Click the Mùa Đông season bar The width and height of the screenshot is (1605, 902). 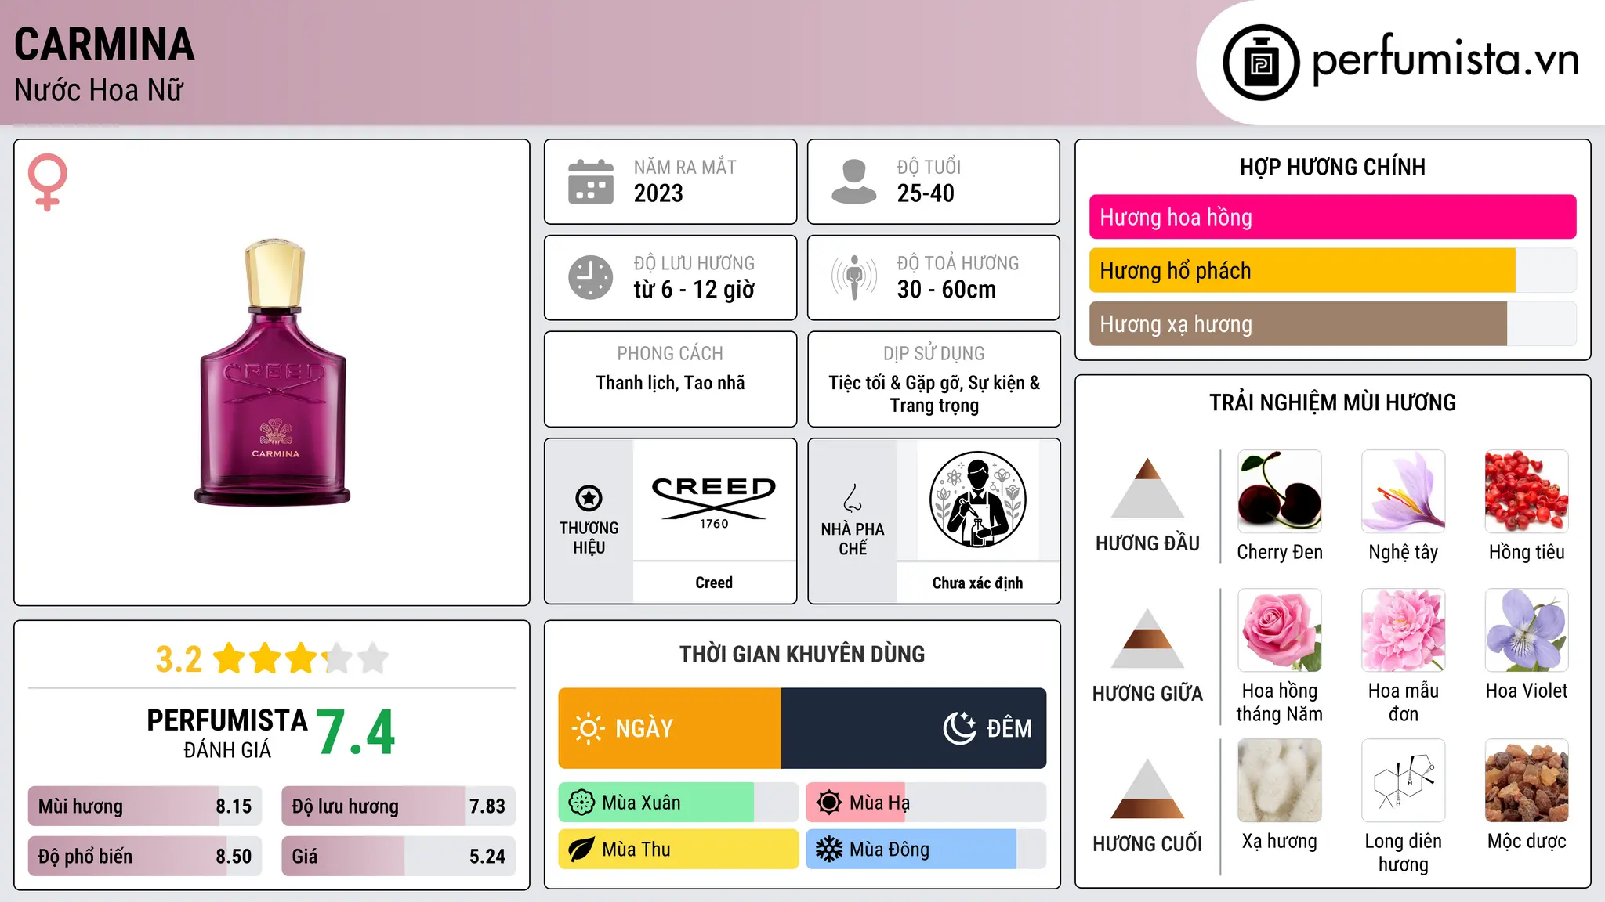926,850
